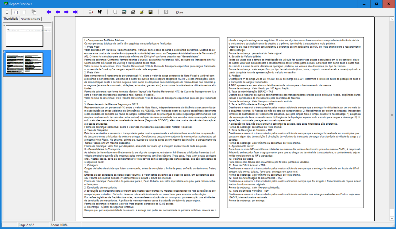This screenshot has height=229, width=396.
Task: Click the grayed cancel icon beside Close
Action: (166, 12)
